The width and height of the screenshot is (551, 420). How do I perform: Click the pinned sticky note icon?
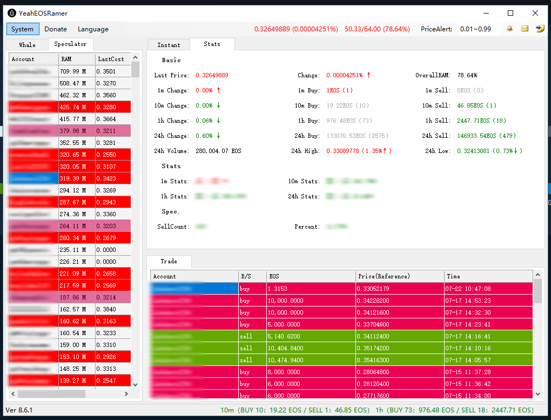540,29
